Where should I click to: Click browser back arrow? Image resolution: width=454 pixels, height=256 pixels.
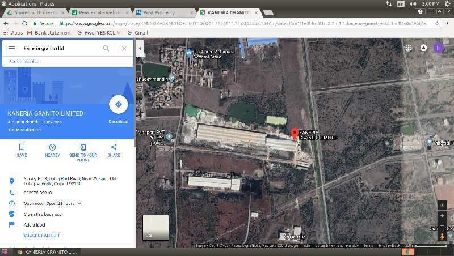pyautogui.click(x=6, y=23)
